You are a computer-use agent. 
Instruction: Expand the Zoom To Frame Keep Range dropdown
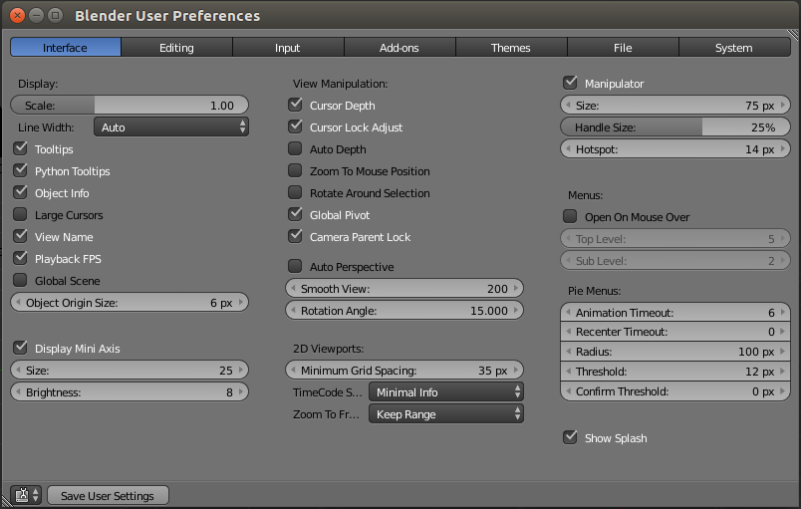click(x=445, y=414)
